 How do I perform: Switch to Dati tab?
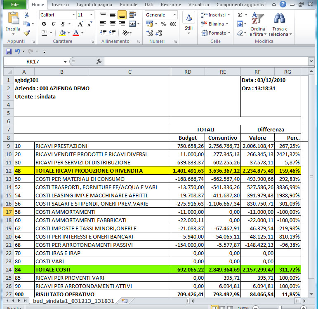pyautogui.click(x=149, y=5)
